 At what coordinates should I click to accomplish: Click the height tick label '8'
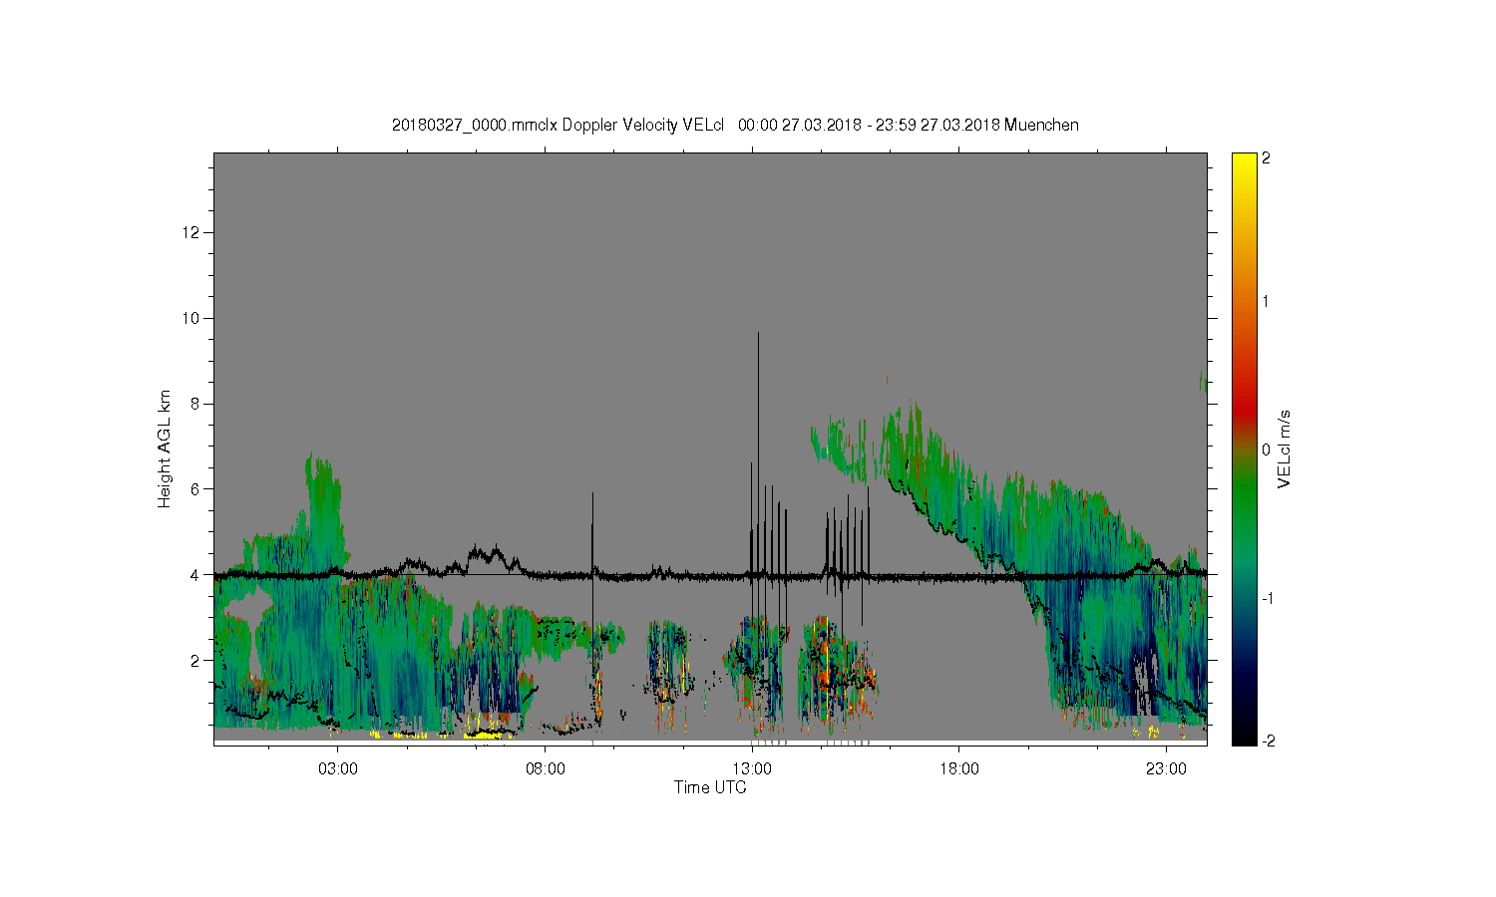point(195,404)
